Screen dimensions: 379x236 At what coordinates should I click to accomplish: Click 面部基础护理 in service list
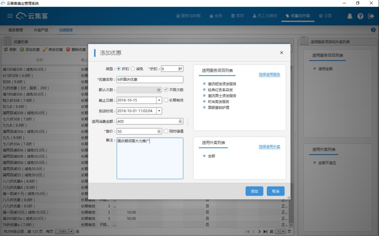coord(218,107)
